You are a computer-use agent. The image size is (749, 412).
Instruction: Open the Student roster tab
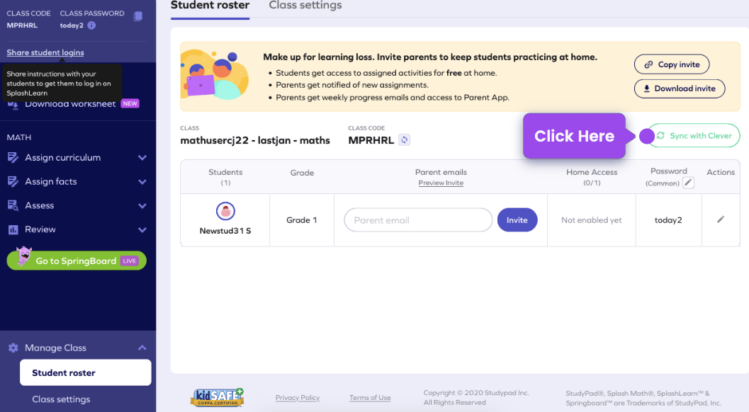[210, 6]
